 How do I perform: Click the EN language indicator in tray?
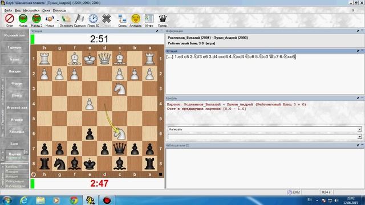[309, 200]
